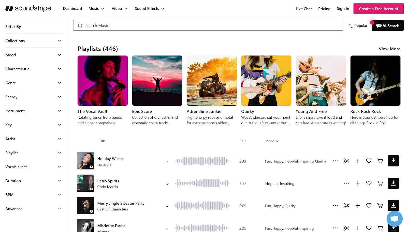Open the Sound Effects menu
Image resolution: width=407 pixels, height=232 pixels.
pos(149,8)
